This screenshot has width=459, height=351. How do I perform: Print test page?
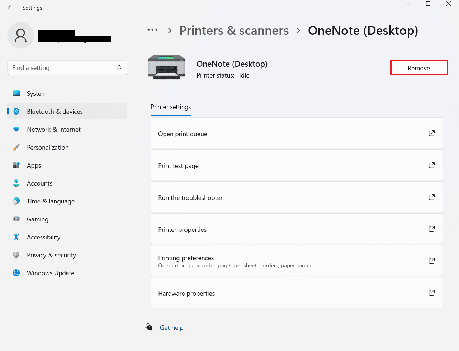coord(297,165)
